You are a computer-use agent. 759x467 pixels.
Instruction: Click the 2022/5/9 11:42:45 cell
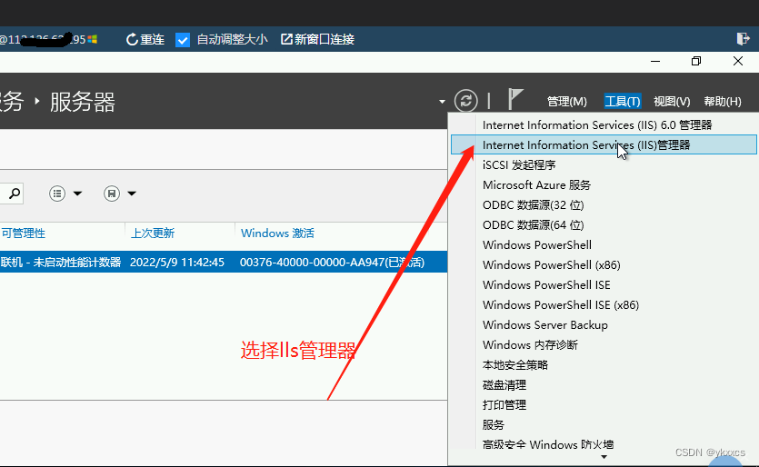click(177, 263)
